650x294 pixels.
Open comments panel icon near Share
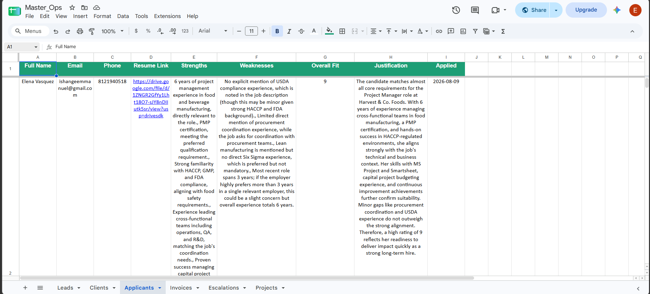(475, 10)
